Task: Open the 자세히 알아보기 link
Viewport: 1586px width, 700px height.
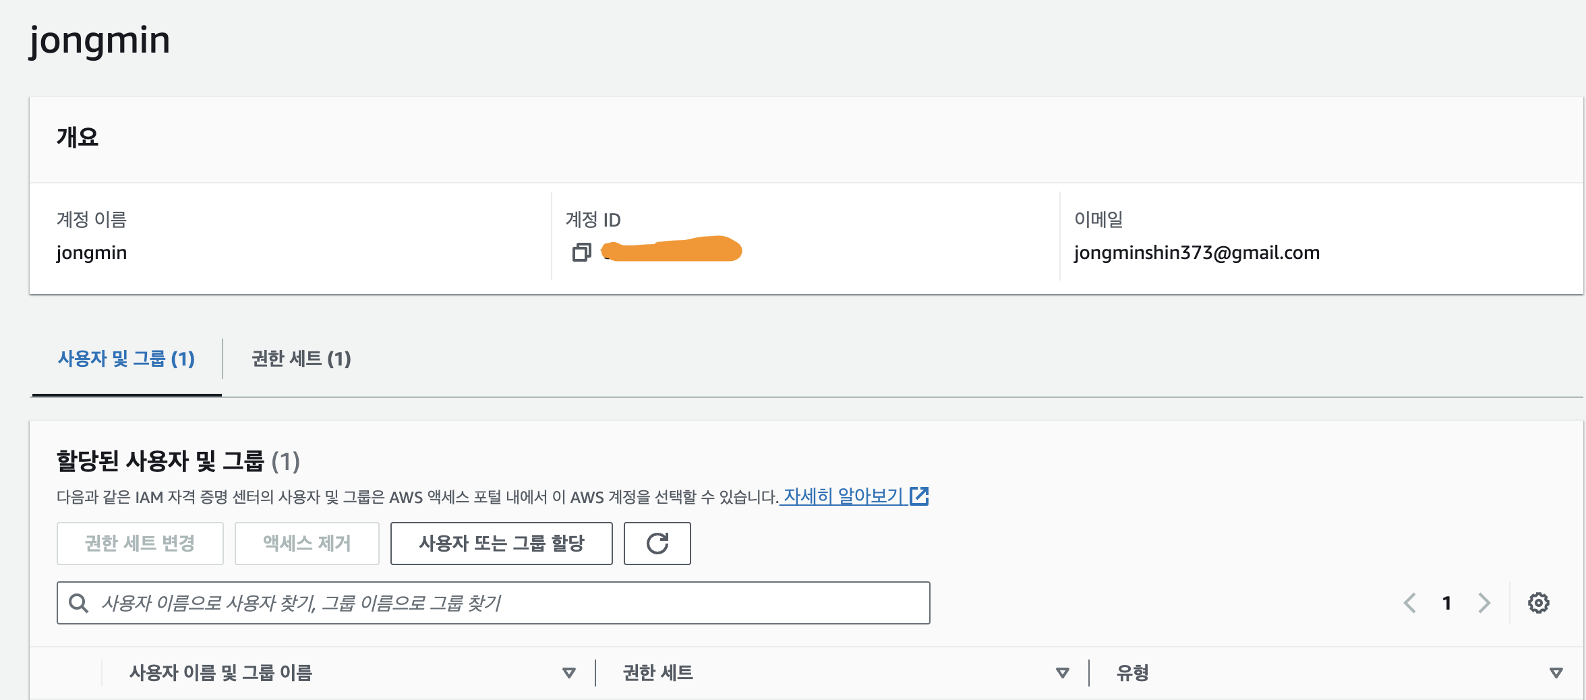Action: tap(842, 496)
